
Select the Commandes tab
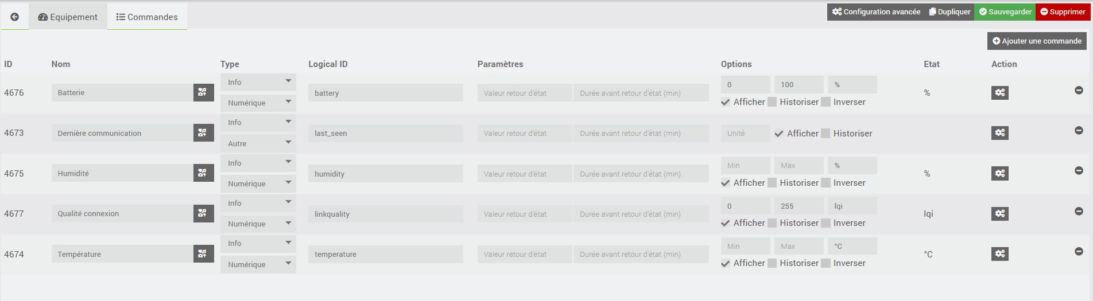[x=147, y=17]
